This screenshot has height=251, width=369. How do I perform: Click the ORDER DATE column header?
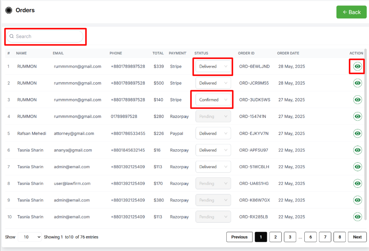click(x=288, y=53)
